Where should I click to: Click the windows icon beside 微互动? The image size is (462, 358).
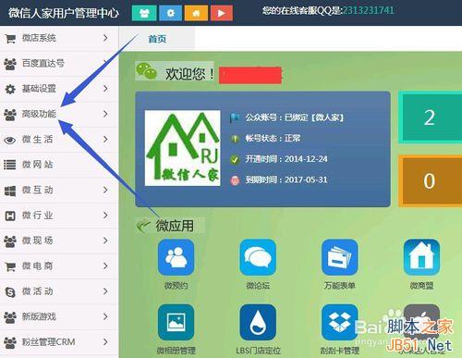pos(10,191)
